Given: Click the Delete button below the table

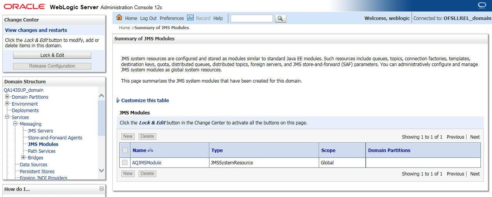Looking at the screenshot, I should tap(147, 174).
